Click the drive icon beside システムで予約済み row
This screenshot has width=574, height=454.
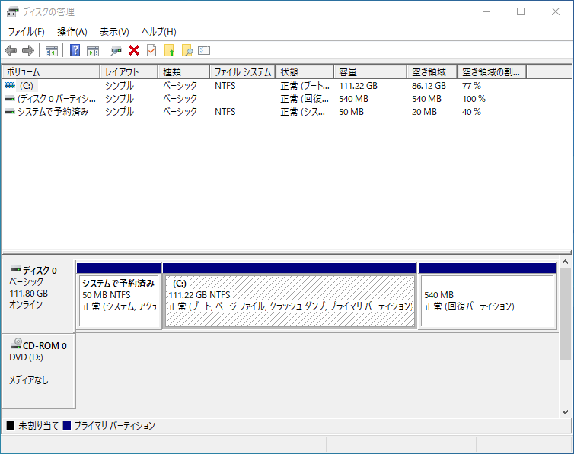(10, 112)
